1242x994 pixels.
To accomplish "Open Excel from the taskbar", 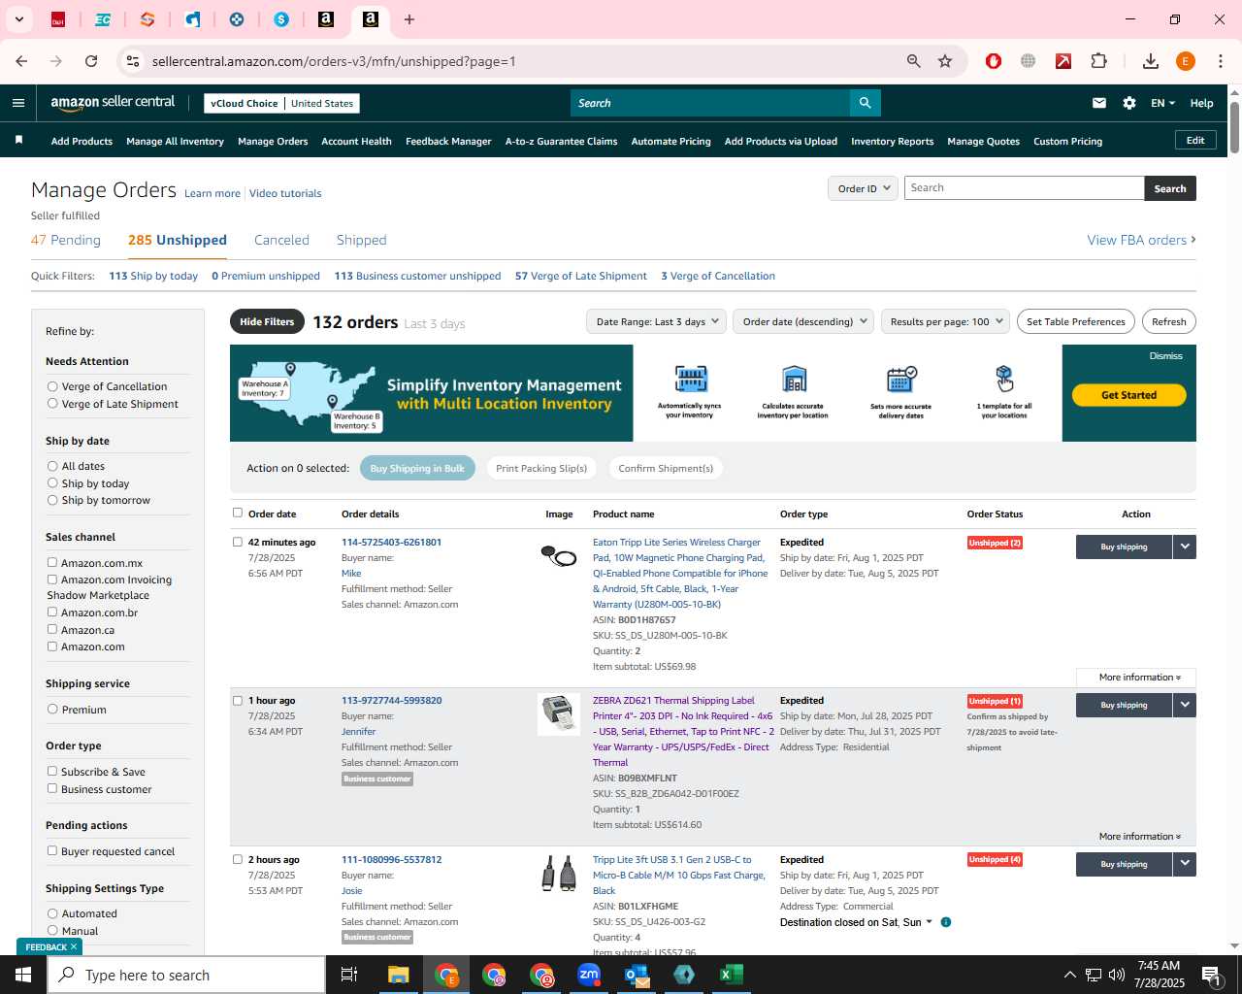I will (731, 975).
